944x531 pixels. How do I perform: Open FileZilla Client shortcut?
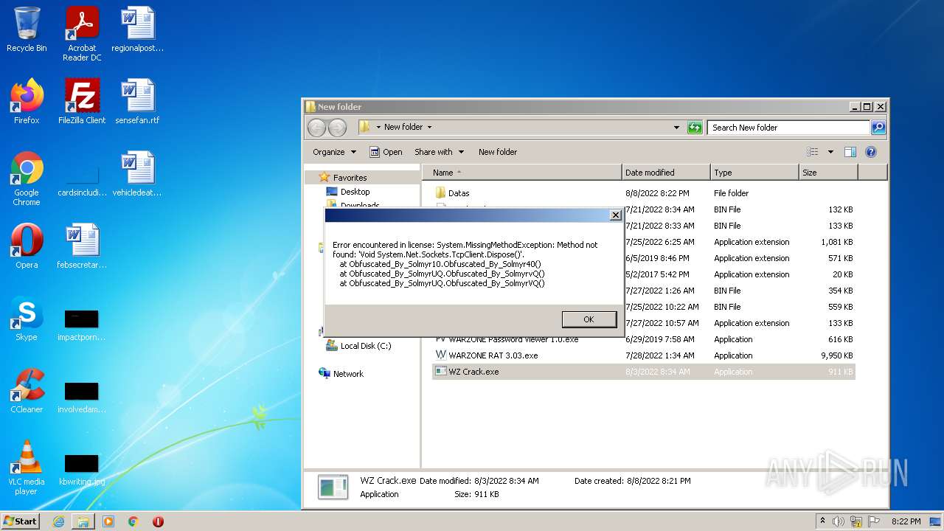pyautogui.click(x=82, y=102)
